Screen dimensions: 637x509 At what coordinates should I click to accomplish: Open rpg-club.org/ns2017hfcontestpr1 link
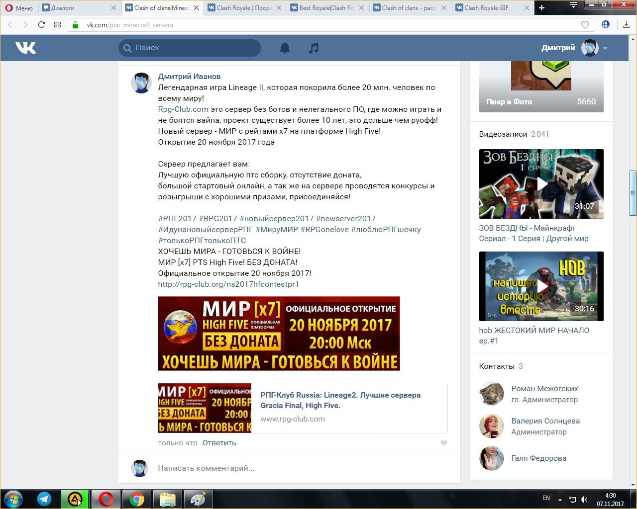coord(228,284)
